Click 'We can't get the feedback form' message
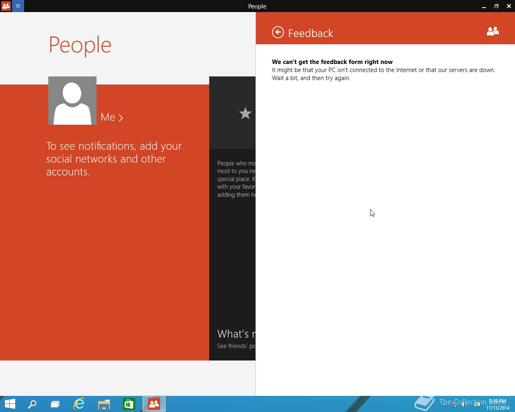 tap(332, 62)
